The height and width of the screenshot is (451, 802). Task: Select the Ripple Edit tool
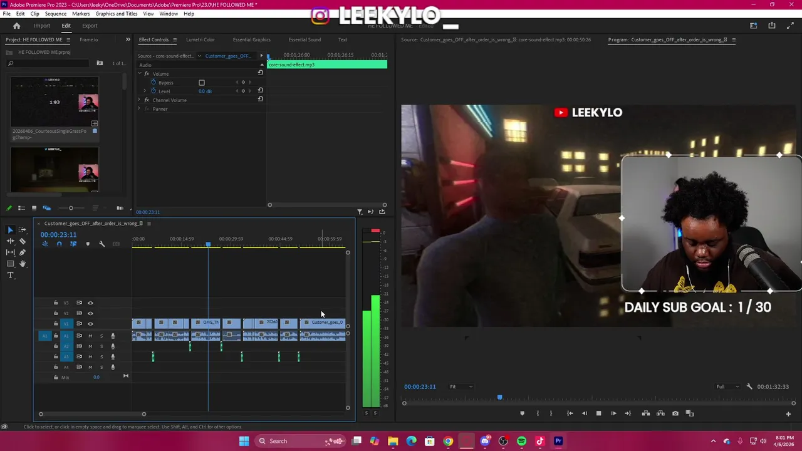coord(10,241)
